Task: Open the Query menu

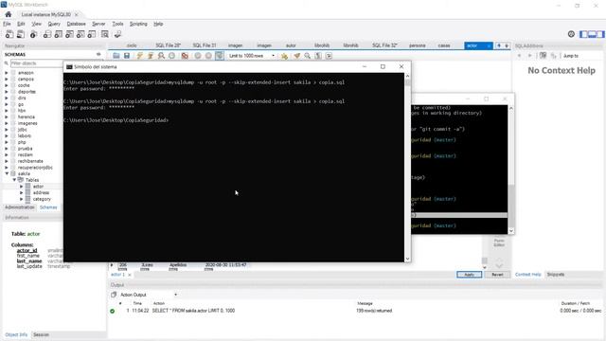Action: point(54,24)
